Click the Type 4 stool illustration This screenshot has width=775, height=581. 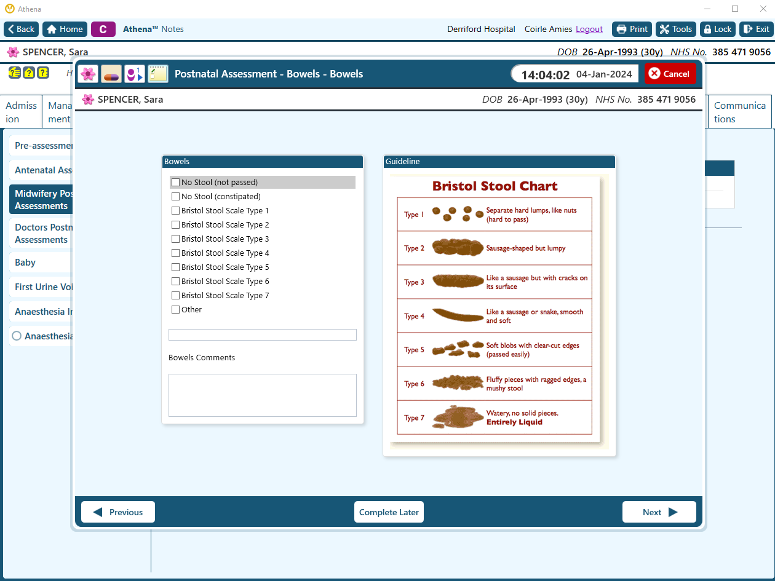(x=458, y=315)
